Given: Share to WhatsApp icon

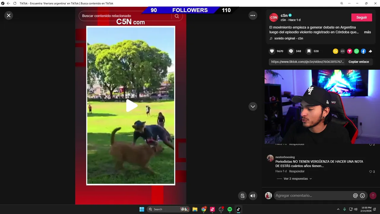Looking at the screenshot, I should click(x=356, y=51).
